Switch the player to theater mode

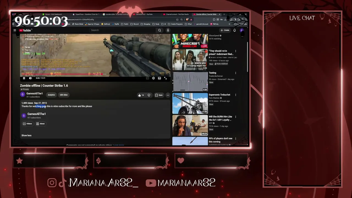pos(159,78)
